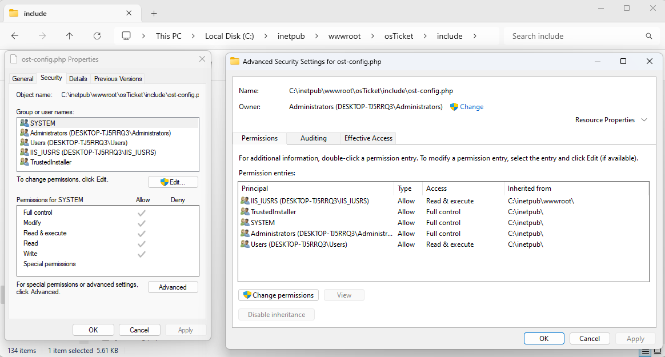Image resolution: width=665 pixels, height=357 pixels.
Task: Click Users principal icon in permission entries
Action: [245, 244]
